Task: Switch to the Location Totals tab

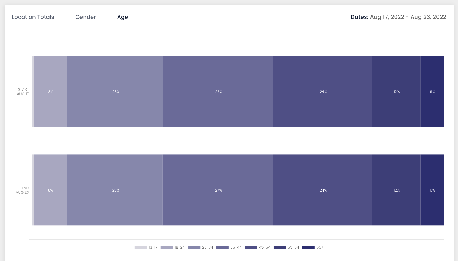Action: tap(33, 17)
